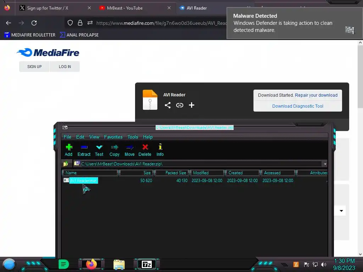Switch to 7-Zip from the taskbar
The height and width of the screenshot is (272, 363).
pos(147,264)
